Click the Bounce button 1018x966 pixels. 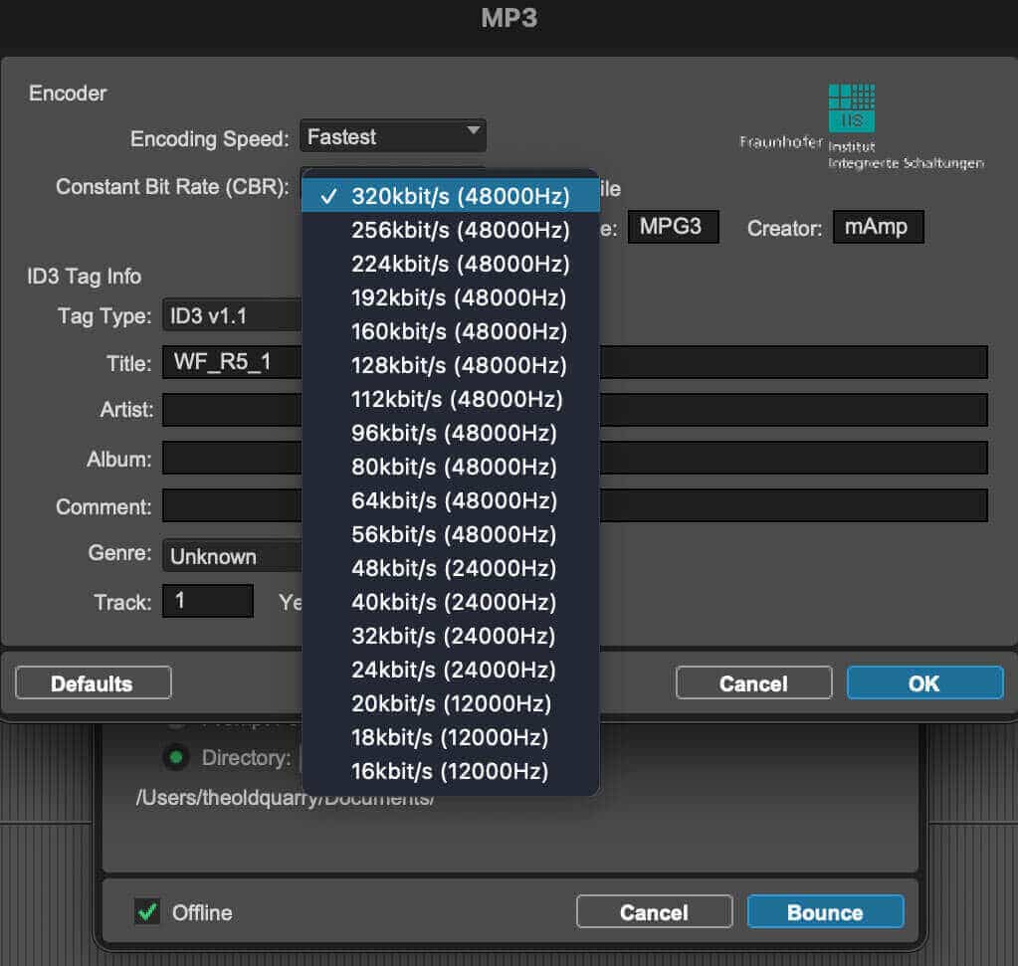click(826, 912)
